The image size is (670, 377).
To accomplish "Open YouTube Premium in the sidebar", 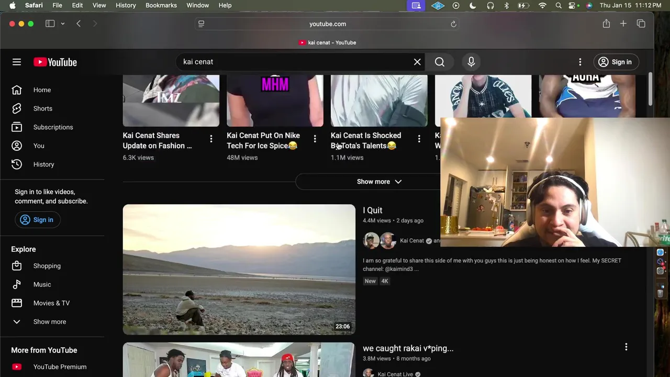I will (x=60, y=367).
